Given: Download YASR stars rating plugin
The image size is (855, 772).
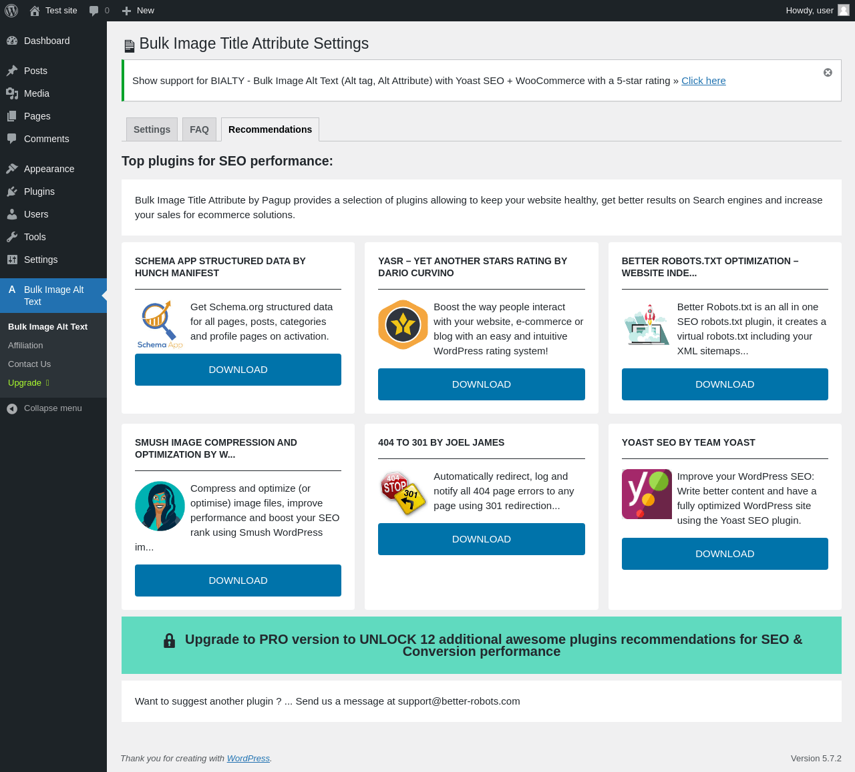Looking at the screenshot, I should pos(482,384).
